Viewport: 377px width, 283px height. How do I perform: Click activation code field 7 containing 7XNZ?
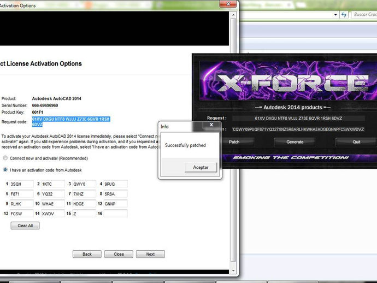pyautogui.click(x=84, y=194)
